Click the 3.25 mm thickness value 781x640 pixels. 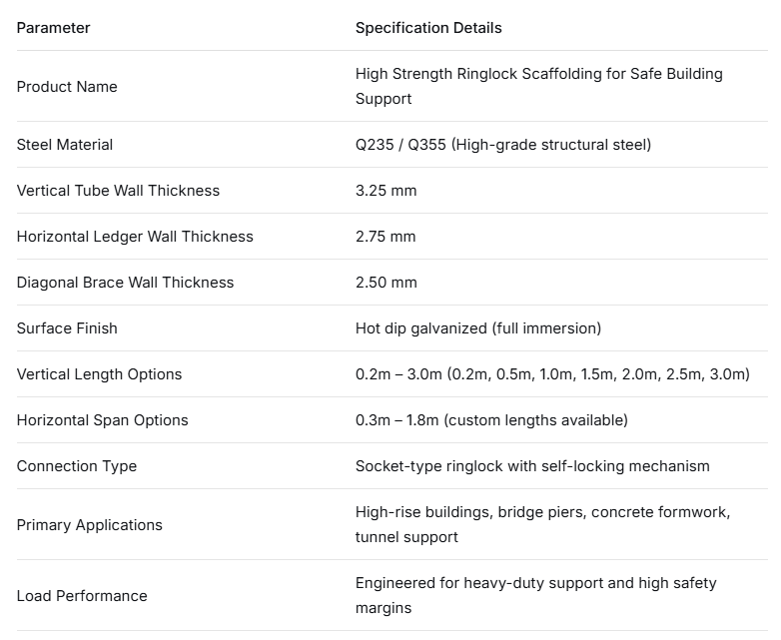[x=386, y=191]
